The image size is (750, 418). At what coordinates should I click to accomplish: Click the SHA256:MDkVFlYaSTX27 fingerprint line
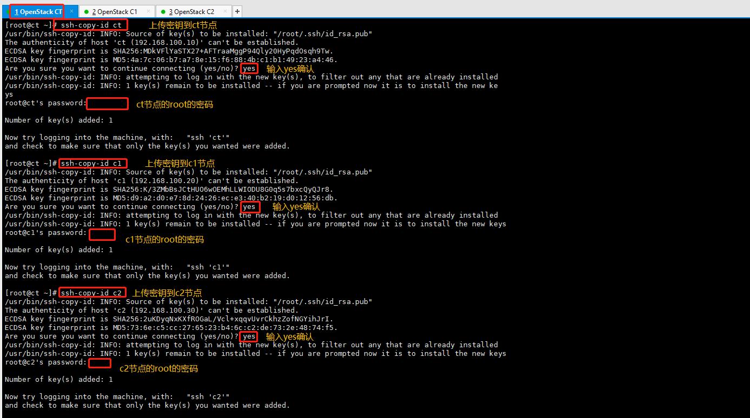tap(169, 51)
